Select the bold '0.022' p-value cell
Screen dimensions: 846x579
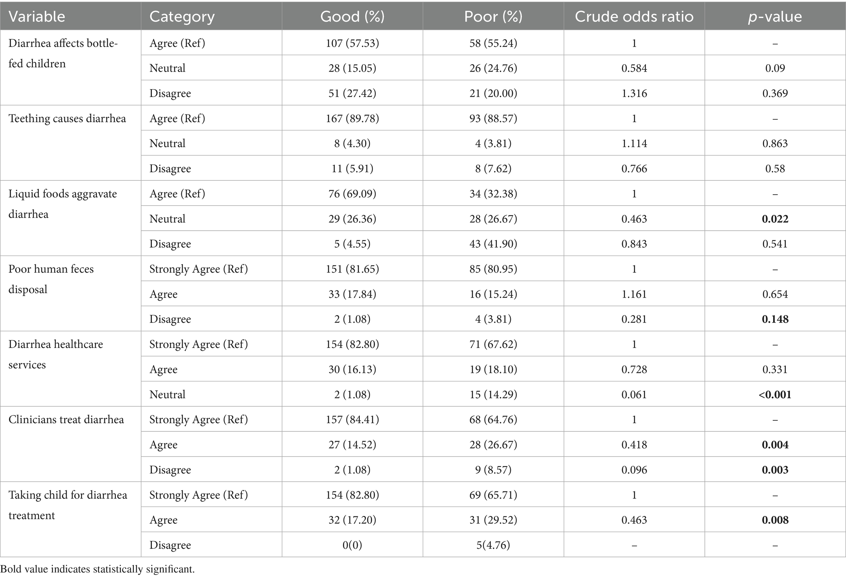point(775,219)
